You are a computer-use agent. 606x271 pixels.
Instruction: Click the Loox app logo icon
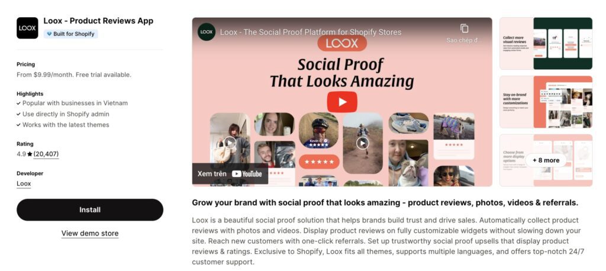27,28
